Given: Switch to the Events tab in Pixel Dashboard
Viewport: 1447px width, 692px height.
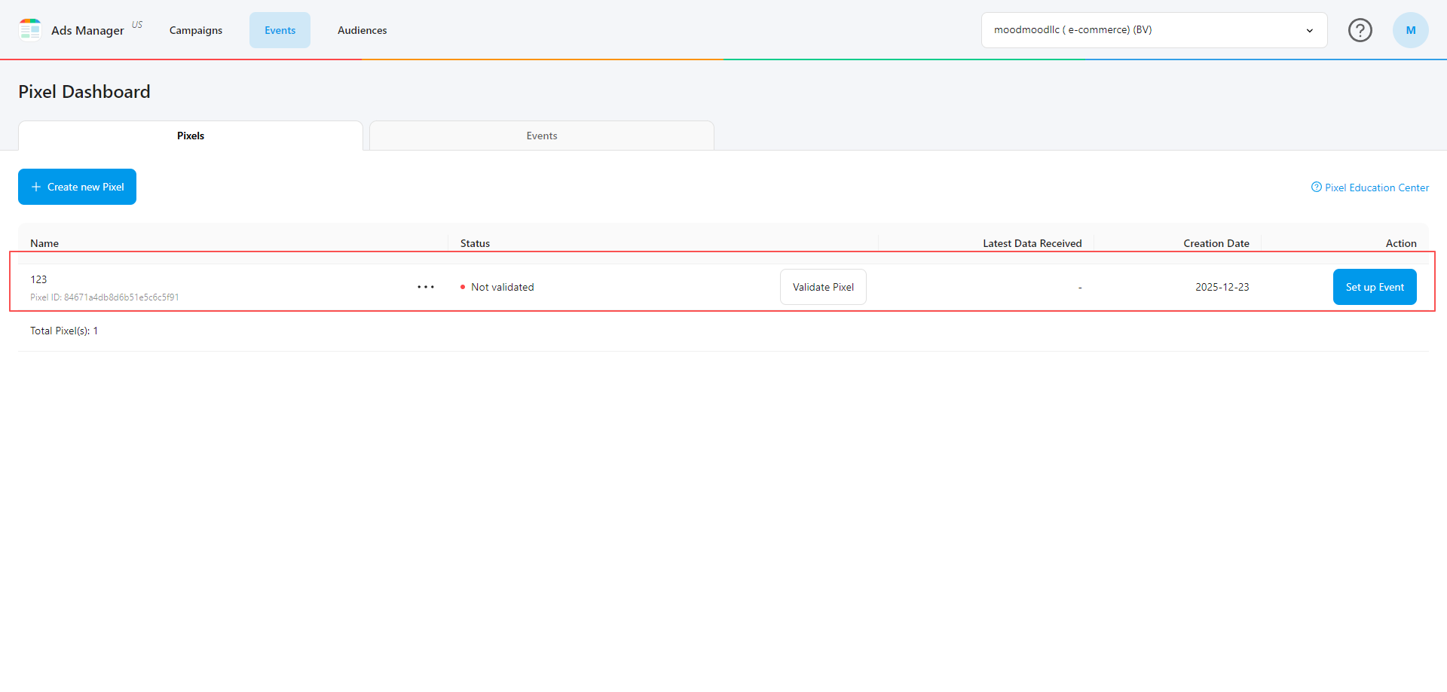Looking at the screenshot, I should click(x=541, y=136).
